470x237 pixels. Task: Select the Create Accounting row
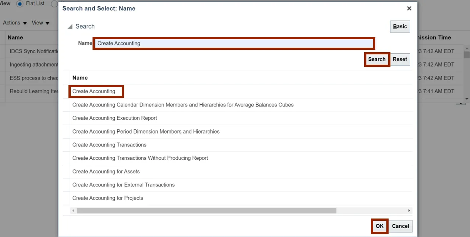pyautogui.click(x=94, y=91)
